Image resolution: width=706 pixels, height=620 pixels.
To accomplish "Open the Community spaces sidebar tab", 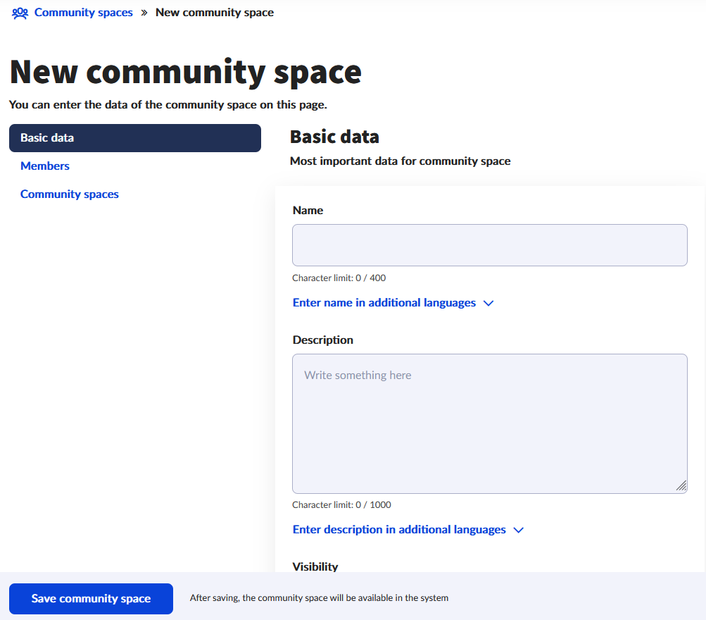I will (70, 194).
